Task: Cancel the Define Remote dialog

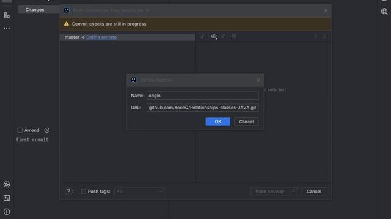Action: tap(246, 122)
